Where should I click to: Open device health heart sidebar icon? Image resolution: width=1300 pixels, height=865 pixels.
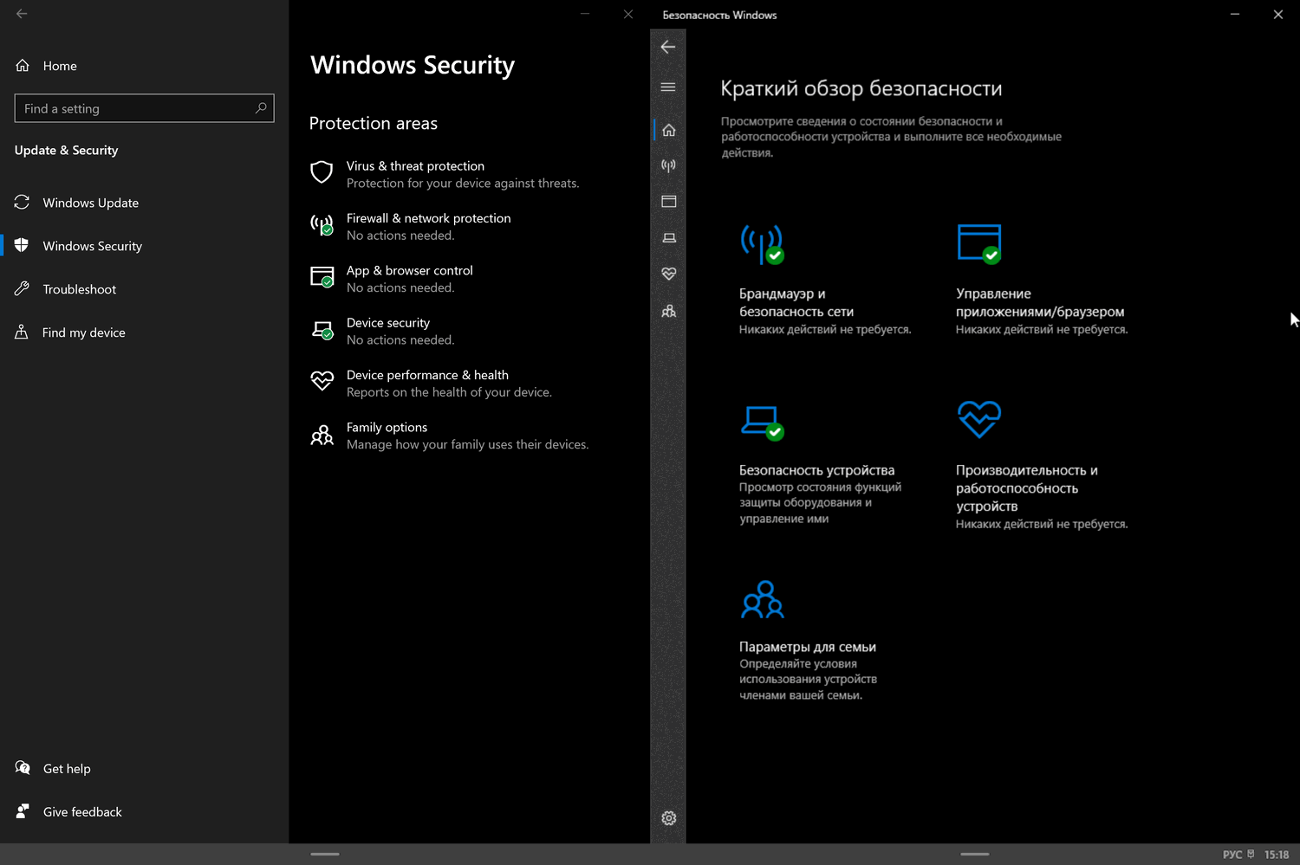tap(668, 274)
